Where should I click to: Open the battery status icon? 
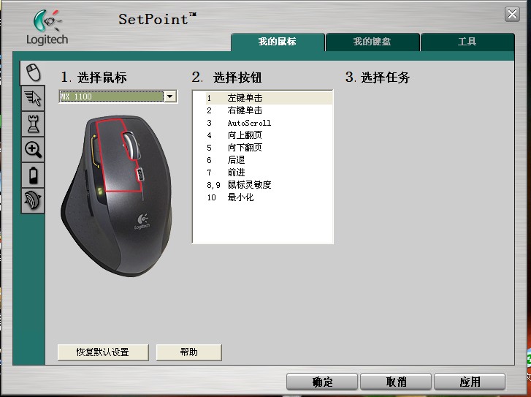[x=33, y=175]
